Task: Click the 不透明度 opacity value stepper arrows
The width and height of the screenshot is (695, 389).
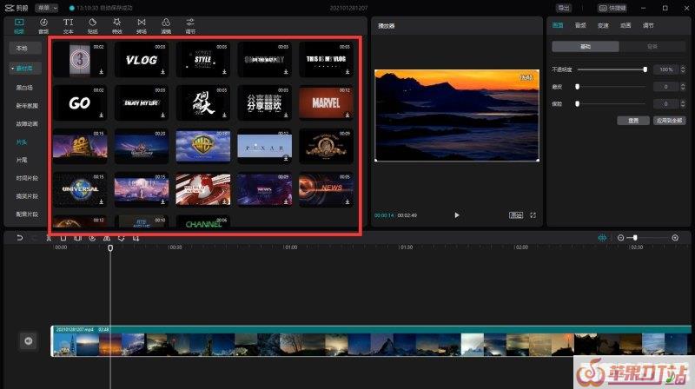Action: (x=683, y=69)
